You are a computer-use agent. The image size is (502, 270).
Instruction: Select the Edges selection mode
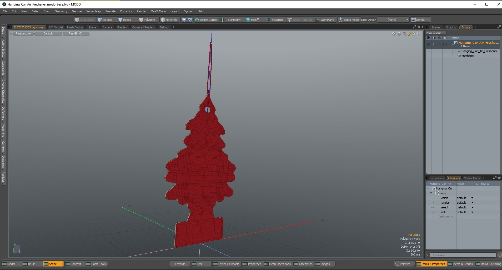click(124, 20)
